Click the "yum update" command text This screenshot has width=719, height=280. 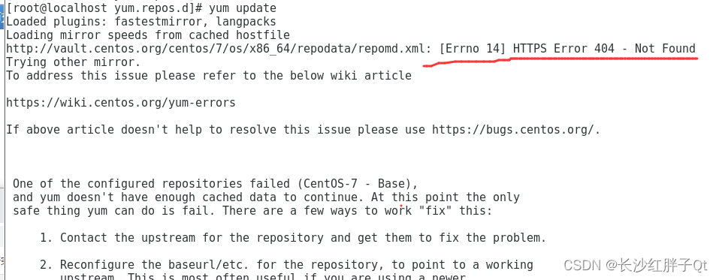point(243,8)
